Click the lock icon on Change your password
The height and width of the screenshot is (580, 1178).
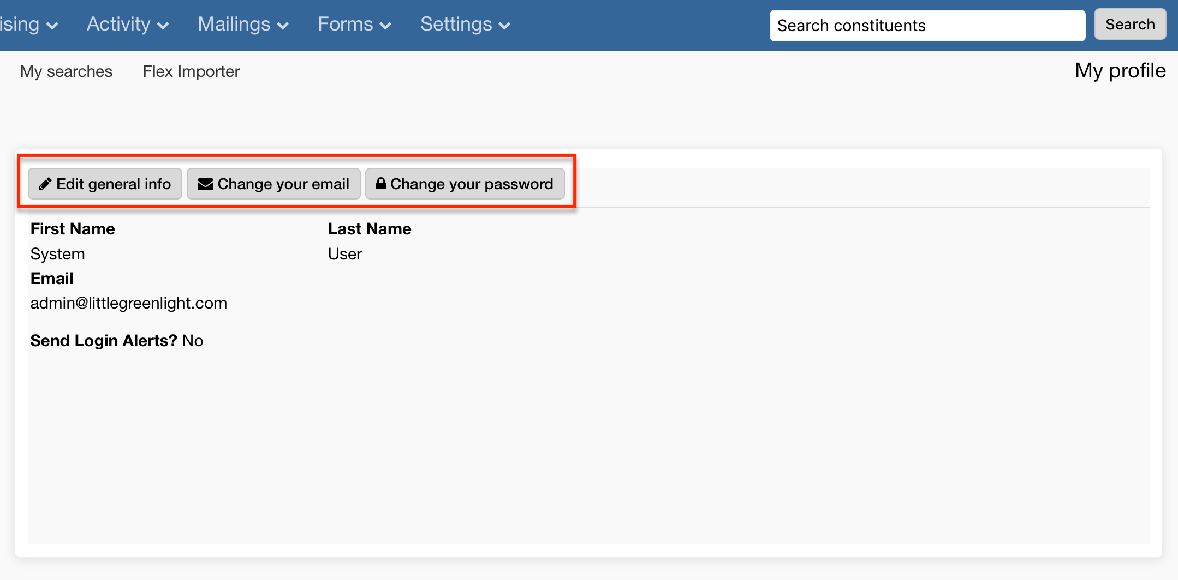coord(381,183)
